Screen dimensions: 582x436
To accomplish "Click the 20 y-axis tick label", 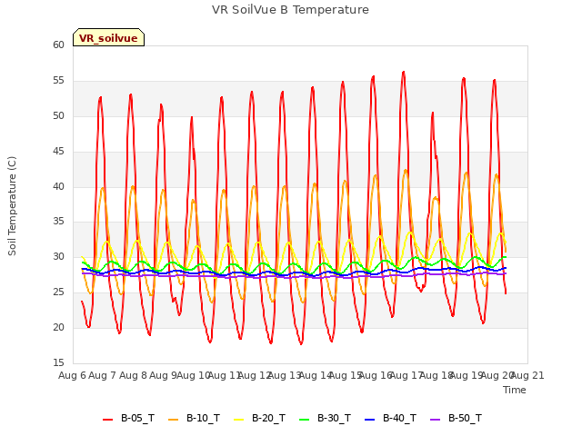I will pyautogui.click(x=58, y=327).
